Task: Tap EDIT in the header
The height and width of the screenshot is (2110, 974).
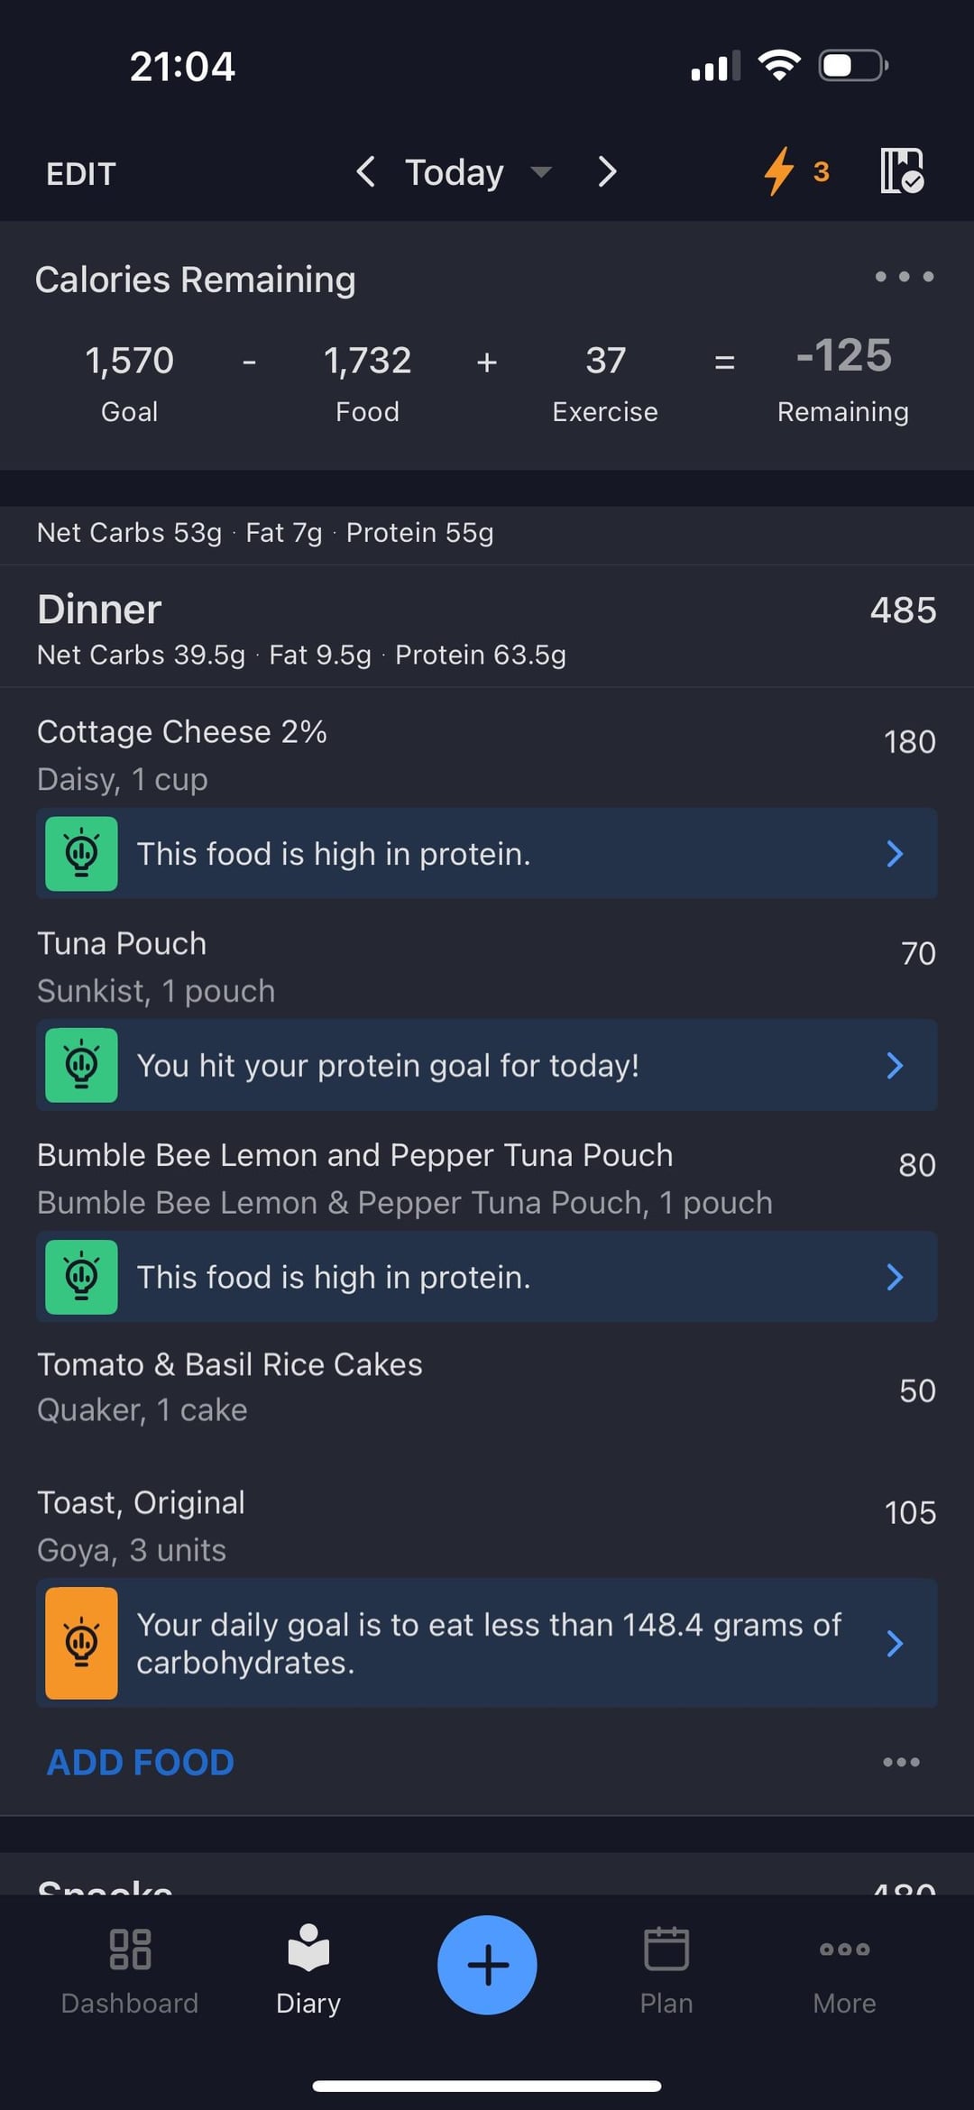Action: 81,173
